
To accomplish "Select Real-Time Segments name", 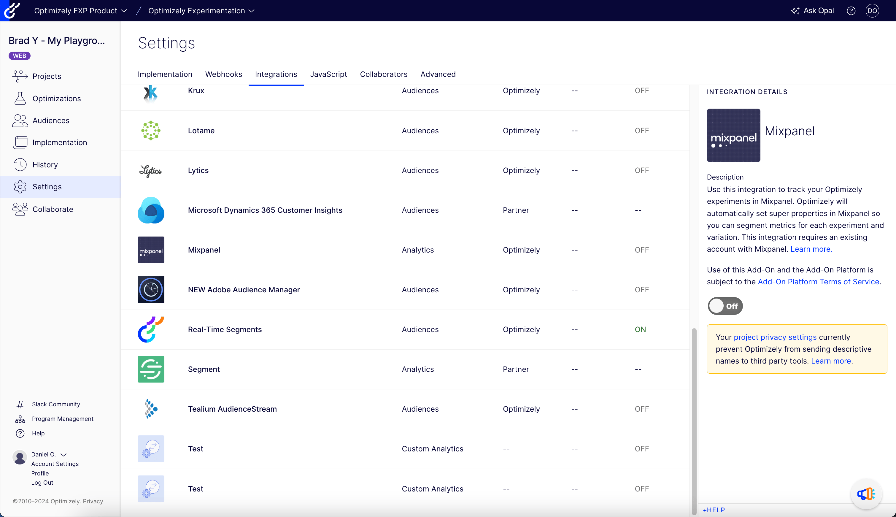I will coord(225,329).
